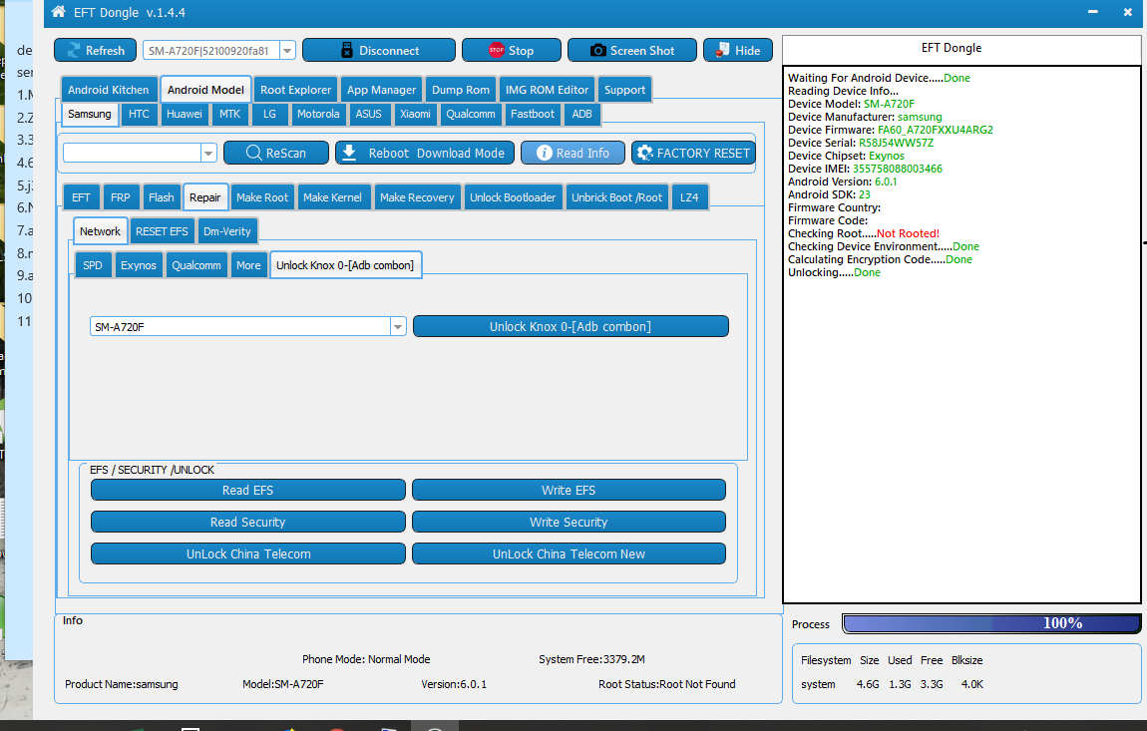
Task: Select the LG brand tab
Action: click(x=269, y=114)
